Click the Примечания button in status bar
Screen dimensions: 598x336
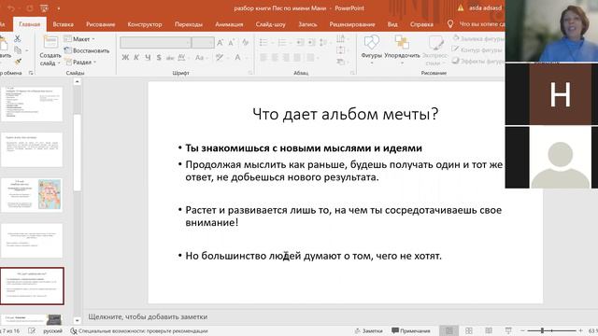411,330
